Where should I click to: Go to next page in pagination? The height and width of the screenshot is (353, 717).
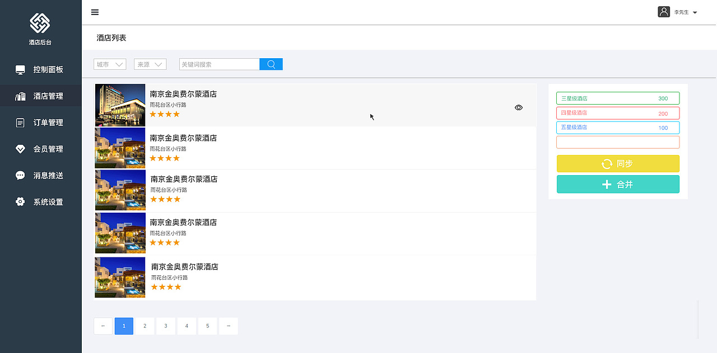(x=229, y=326)
